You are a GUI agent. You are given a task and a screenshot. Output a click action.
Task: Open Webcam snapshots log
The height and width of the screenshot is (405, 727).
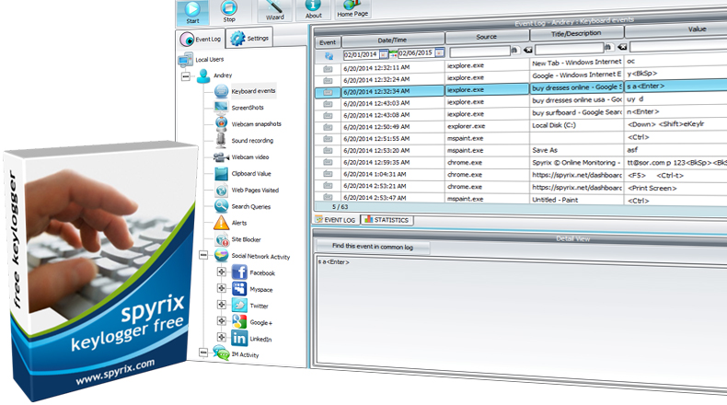[x=255, y=124]
